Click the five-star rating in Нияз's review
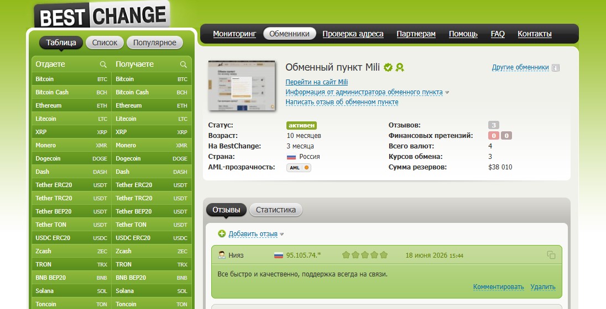This screenshot has width=606, height=309. pyautogui.click(x=365, y=255)
